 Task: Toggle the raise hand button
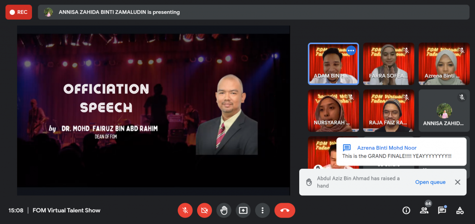224,210
